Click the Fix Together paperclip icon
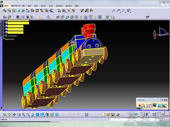The width and height of the screenshot is (170, 127). click(81, 17)
